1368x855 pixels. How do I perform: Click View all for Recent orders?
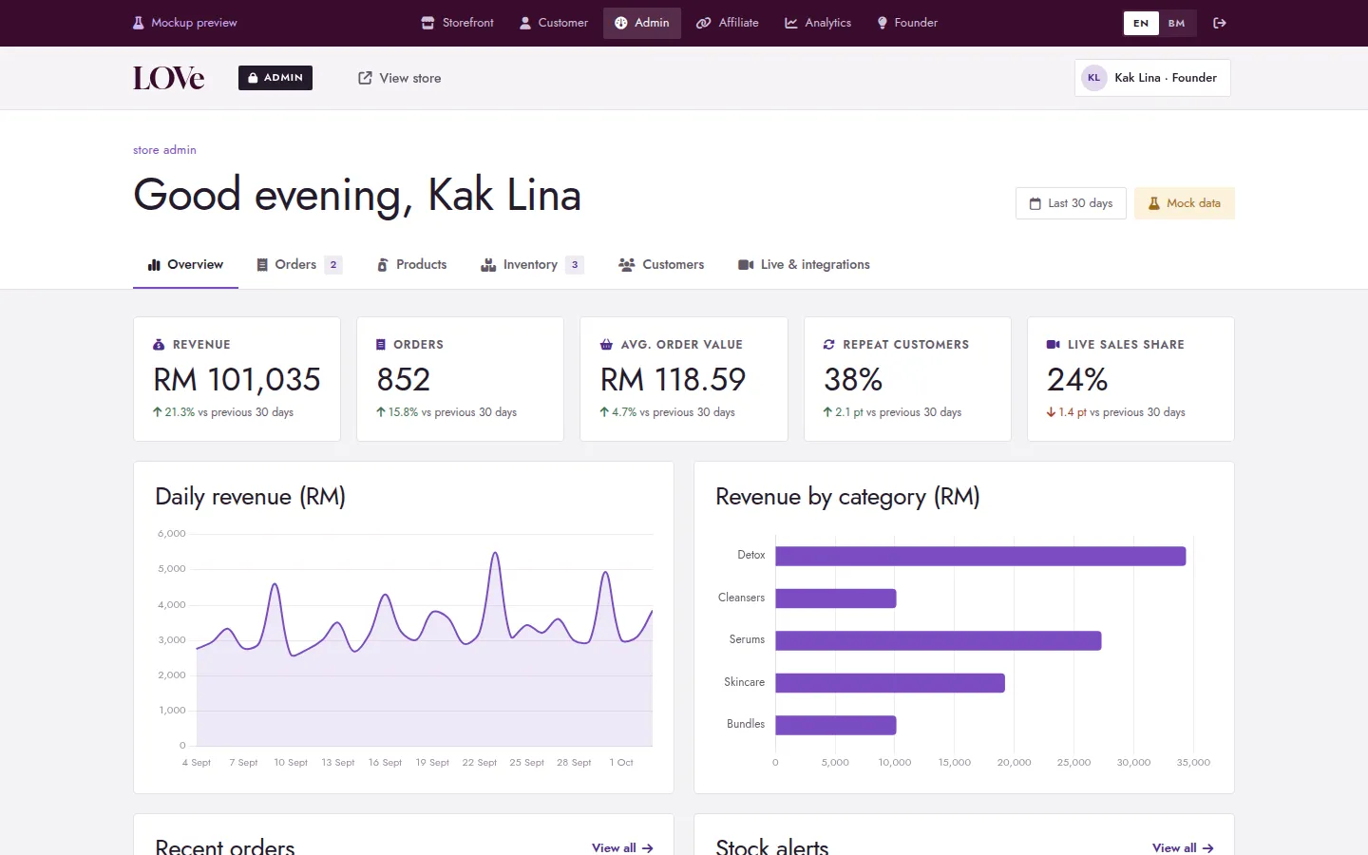[622, 847]
